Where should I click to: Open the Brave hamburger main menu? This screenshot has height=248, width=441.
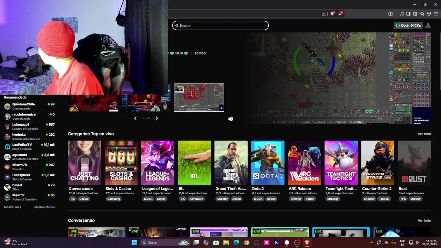click(436, 14)
